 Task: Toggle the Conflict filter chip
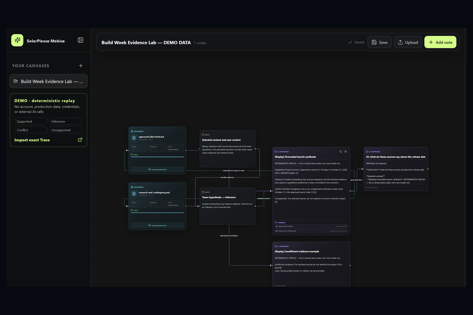pyautogui.click(x=31, y=130)
